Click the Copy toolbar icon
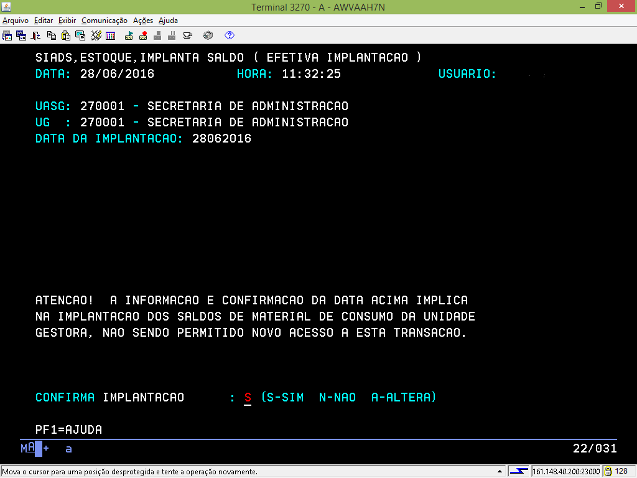The width and height of the screenshot is (637, 478). coord(51,35)
